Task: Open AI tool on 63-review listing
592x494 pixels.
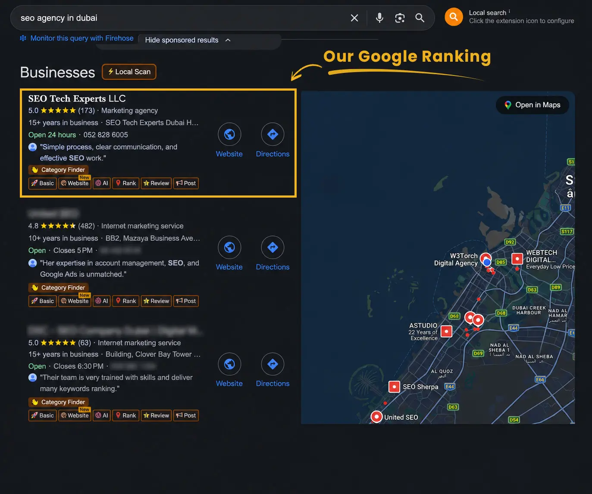Action: pyautogui.click(x=102, y=415)
